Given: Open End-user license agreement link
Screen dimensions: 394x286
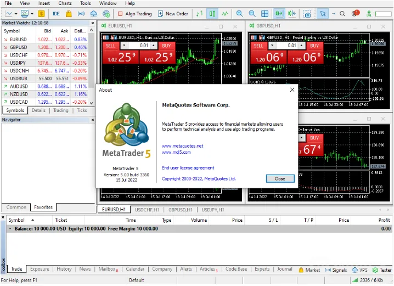Looking at the screenshot, I should (x=188, y=168).
